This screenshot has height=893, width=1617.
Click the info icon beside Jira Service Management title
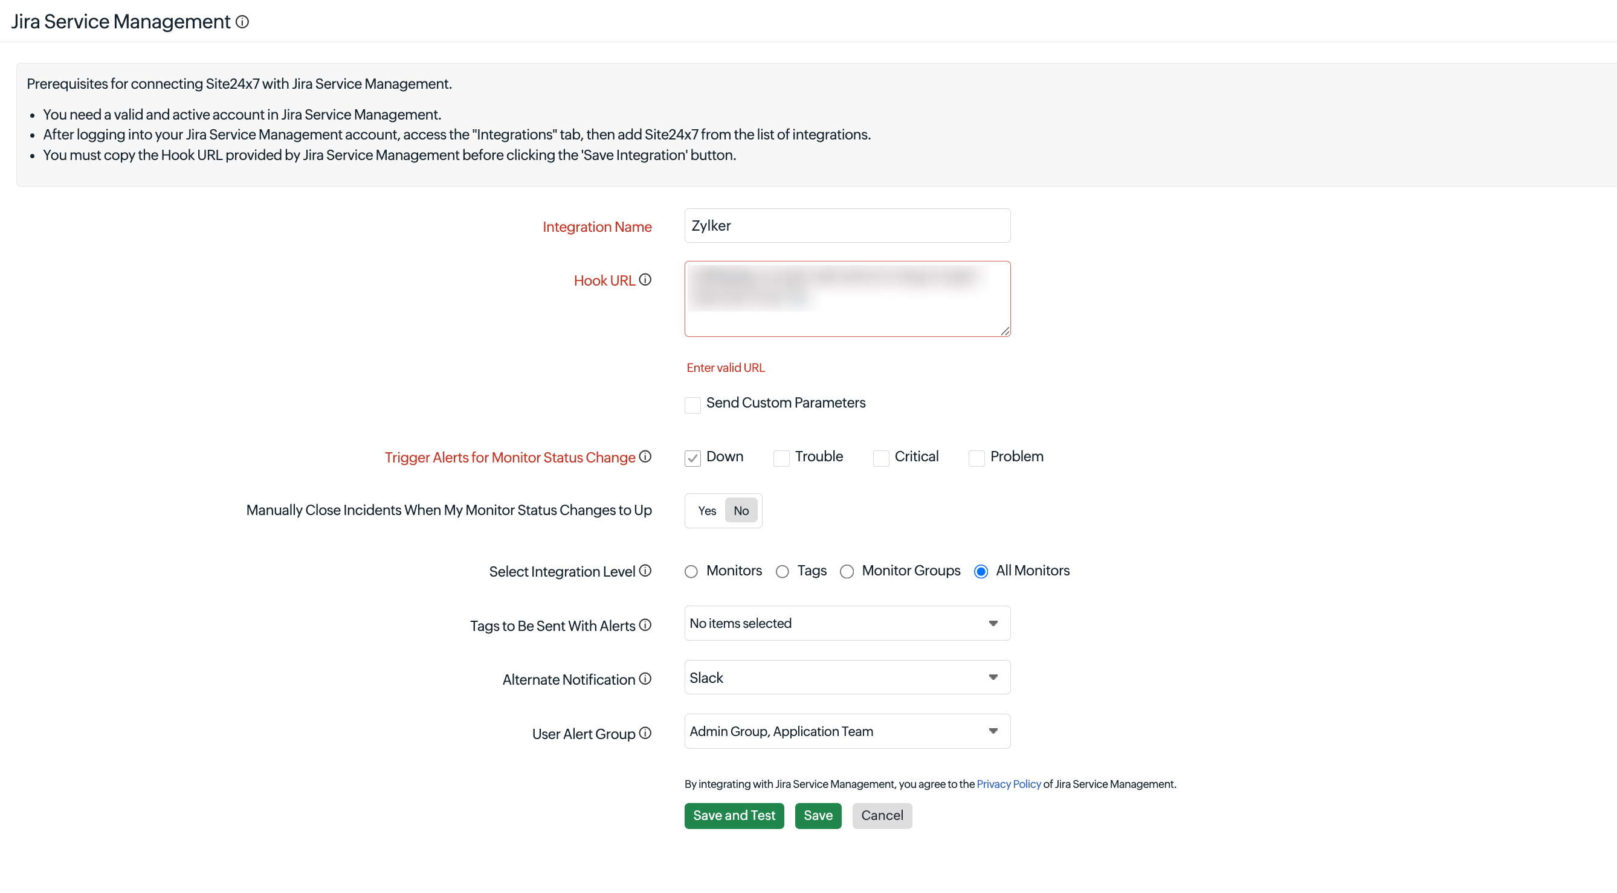pyautogui.click(x=242, y=22)
